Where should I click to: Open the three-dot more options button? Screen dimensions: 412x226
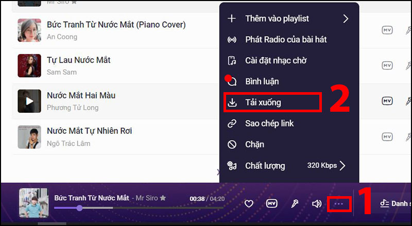[339, 204]
